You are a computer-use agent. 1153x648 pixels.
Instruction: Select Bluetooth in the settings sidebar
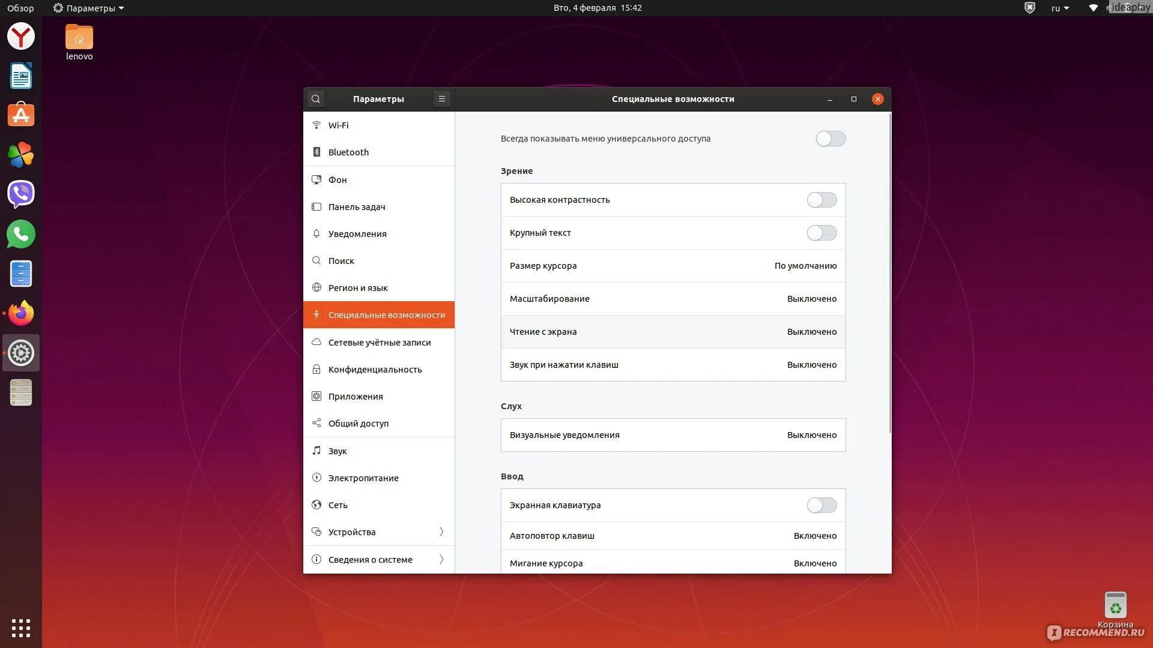click(348, 152)
